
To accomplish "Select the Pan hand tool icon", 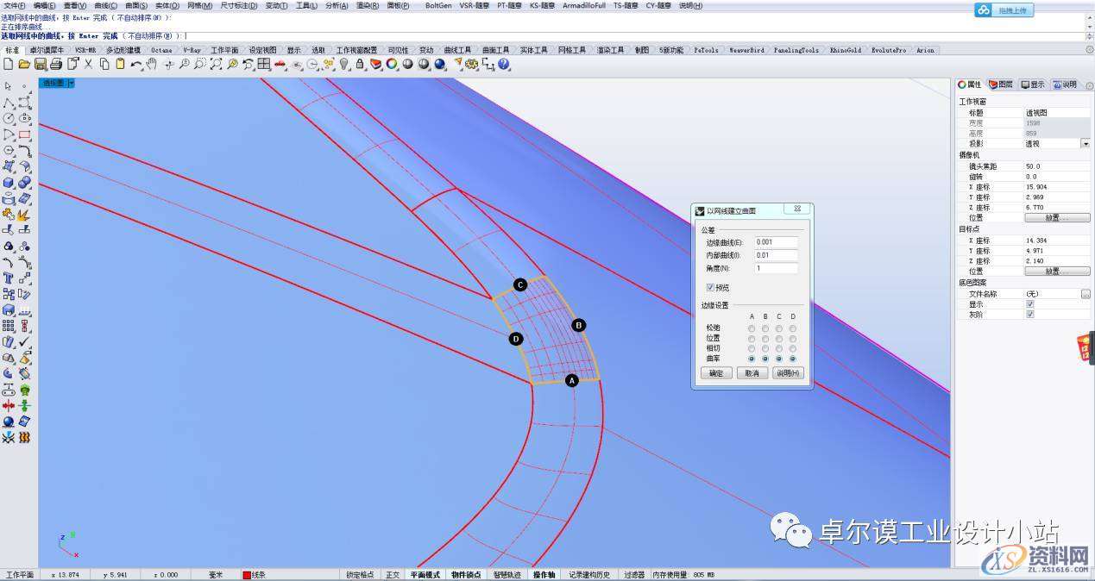I will pyautogui.click(x=152, y=64).
